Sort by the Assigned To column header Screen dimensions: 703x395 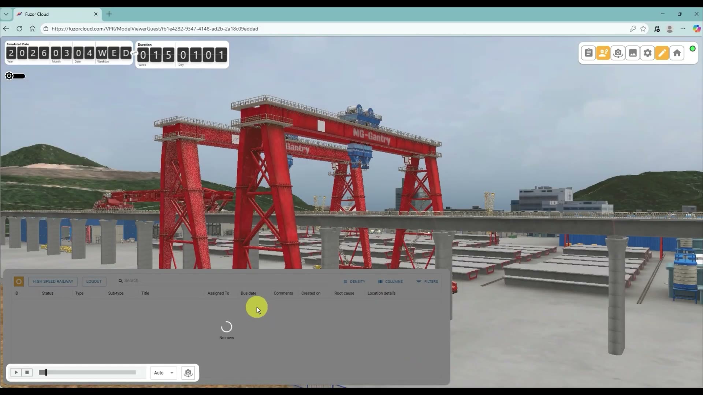(x=218, y=293)
